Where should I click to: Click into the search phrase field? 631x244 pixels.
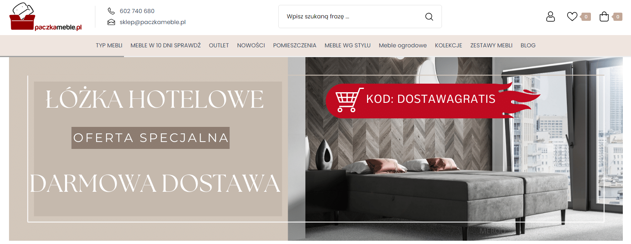(352, 17)
